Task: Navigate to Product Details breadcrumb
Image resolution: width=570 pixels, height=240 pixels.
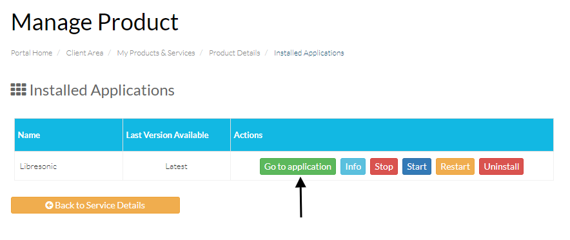Action: 235,53
